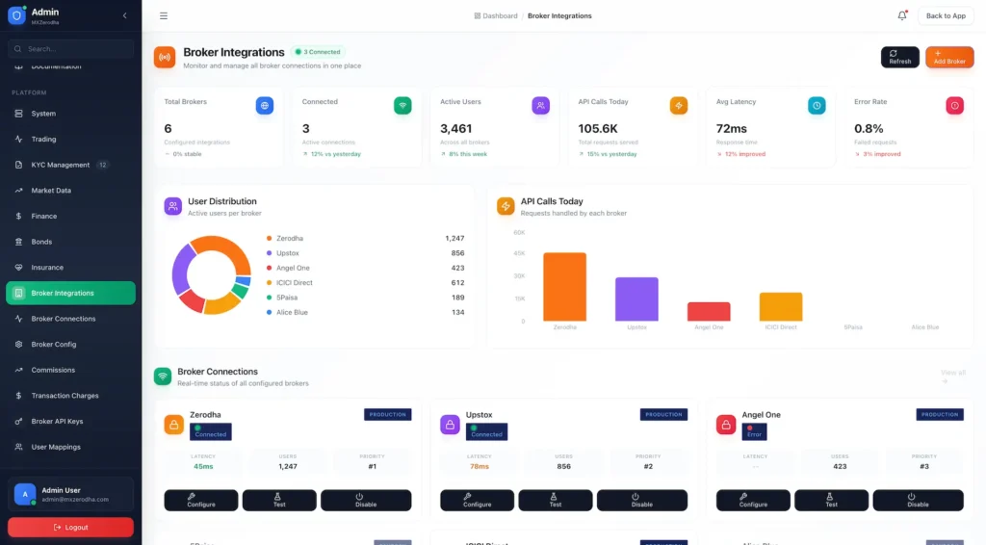Open Broker Connections in the sidebar
Viewport: 986px width, 545px height.
[70, 319]
